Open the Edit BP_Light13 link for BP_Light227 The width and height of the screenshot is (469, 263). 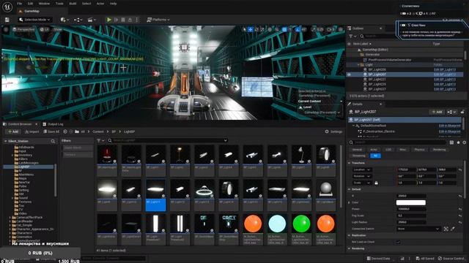(x=445, y=89)
